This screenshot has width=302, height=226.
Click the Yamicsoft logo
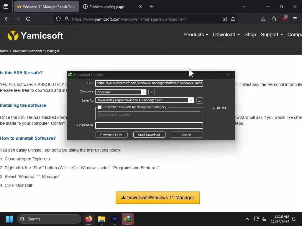pos(35,36)
